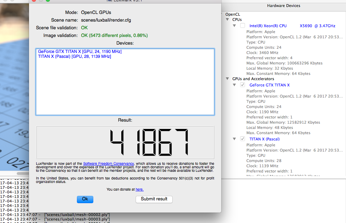The image size is (346, 223).
Task: Collapse the OpenCL root tree node
Action: pyautogui.click(x=222, y=14)
